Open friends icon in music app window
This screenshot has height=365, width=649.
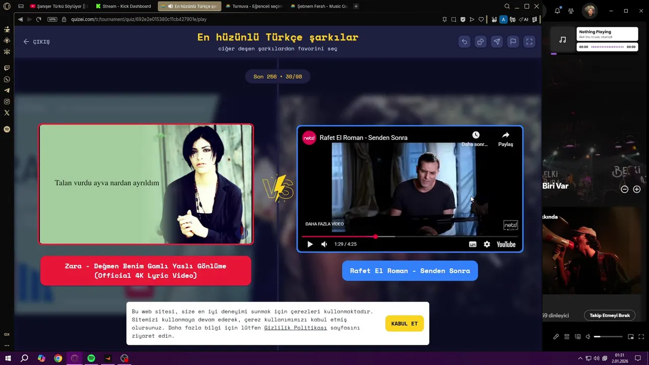(571, 11)
